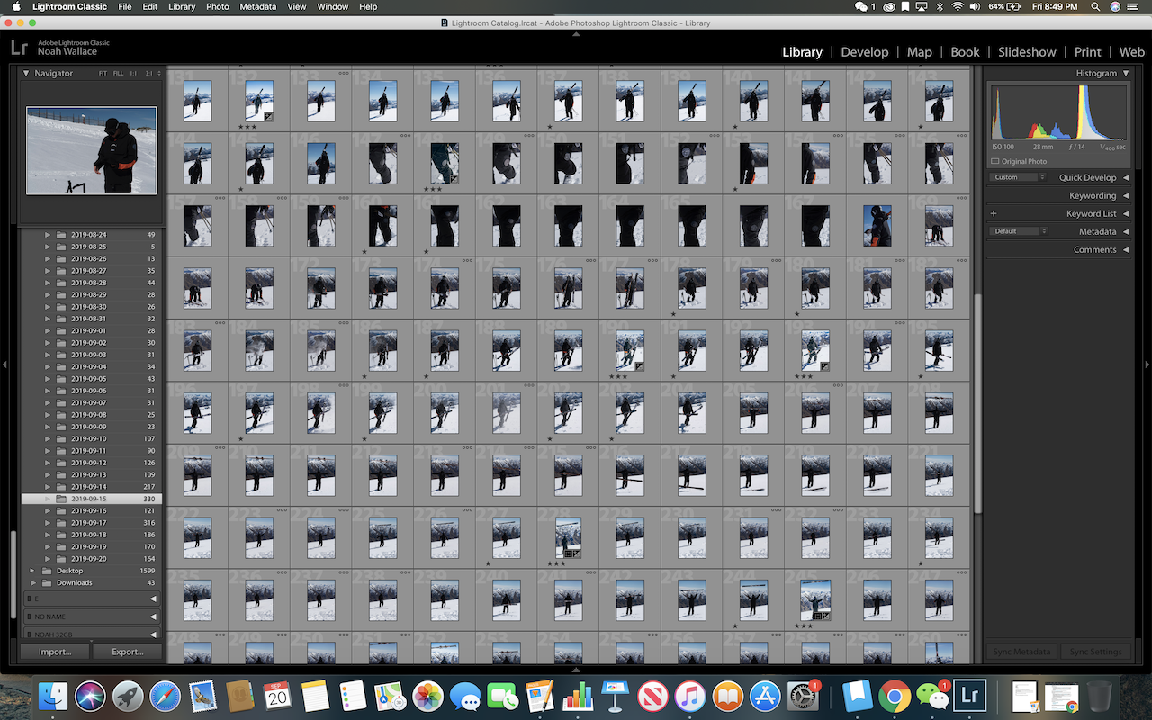Set Navigator zoom to 1:1
The width and height of the screenshot is (1152, 720).
(x=133, y=73)
